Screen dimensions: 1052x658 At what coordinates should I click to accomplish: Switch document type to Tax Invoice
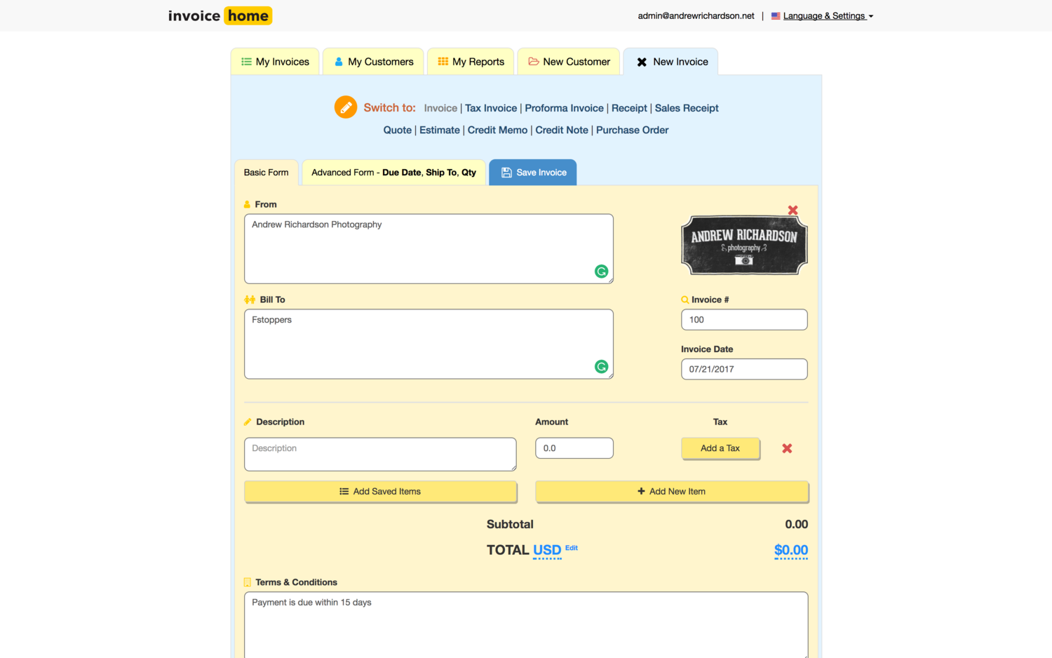point(491,108)
